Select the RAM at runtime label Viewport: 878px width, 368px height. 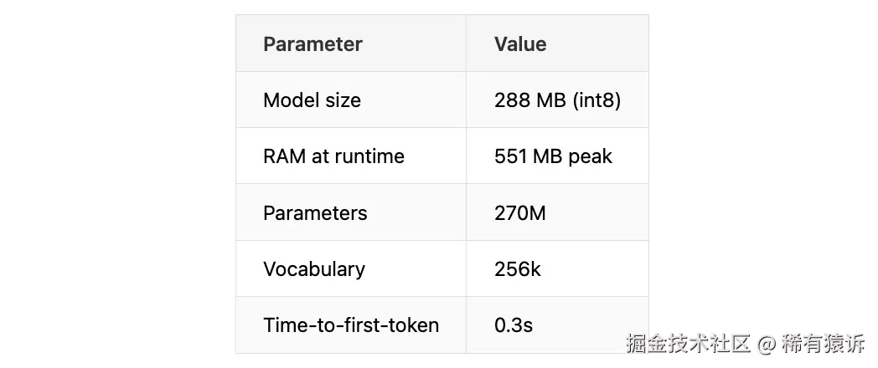pos(333,156)
